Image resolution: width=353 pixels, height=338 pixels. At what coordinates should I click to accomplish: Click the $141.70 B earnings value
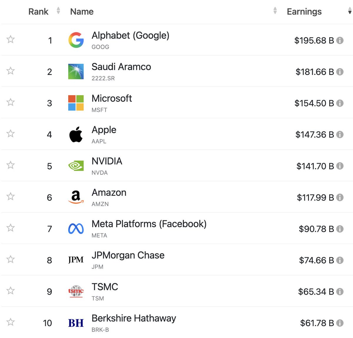point(315,166)
